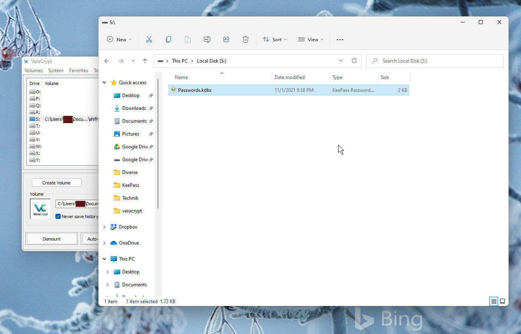Go back with the left arrow
This screenshot has height=334, width=521.
click(x=107, y=61)
